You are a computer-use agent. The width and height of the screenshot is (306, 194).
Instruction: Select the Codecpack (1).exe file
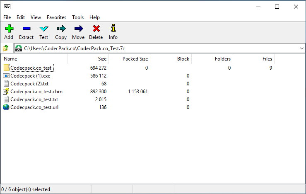tap(30, 76)
